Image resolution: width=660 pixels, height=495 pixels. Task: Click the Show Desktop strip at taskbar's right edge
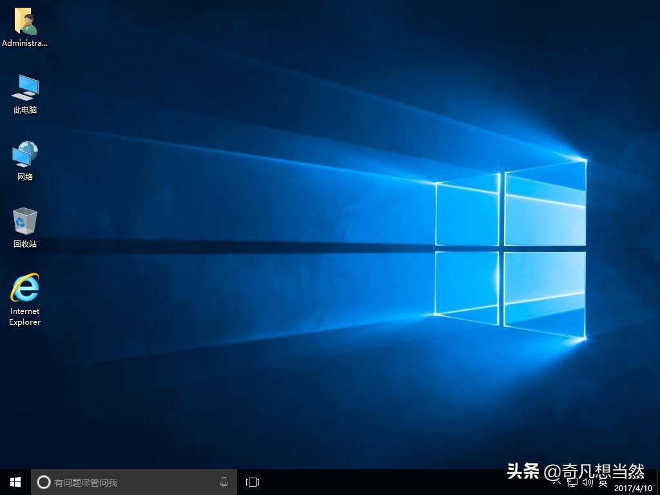[x=658, y=483]
